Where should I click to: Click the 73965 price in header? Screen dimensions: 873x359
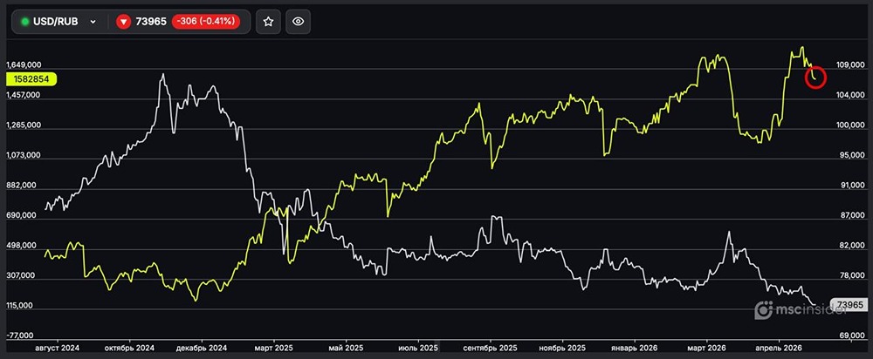click(151, 22)
